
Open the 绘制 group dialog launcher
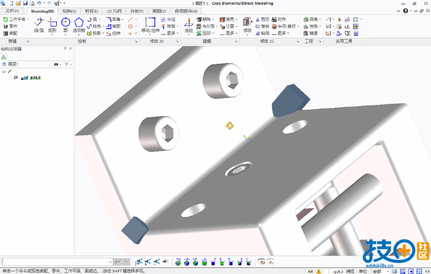(136, 41)
